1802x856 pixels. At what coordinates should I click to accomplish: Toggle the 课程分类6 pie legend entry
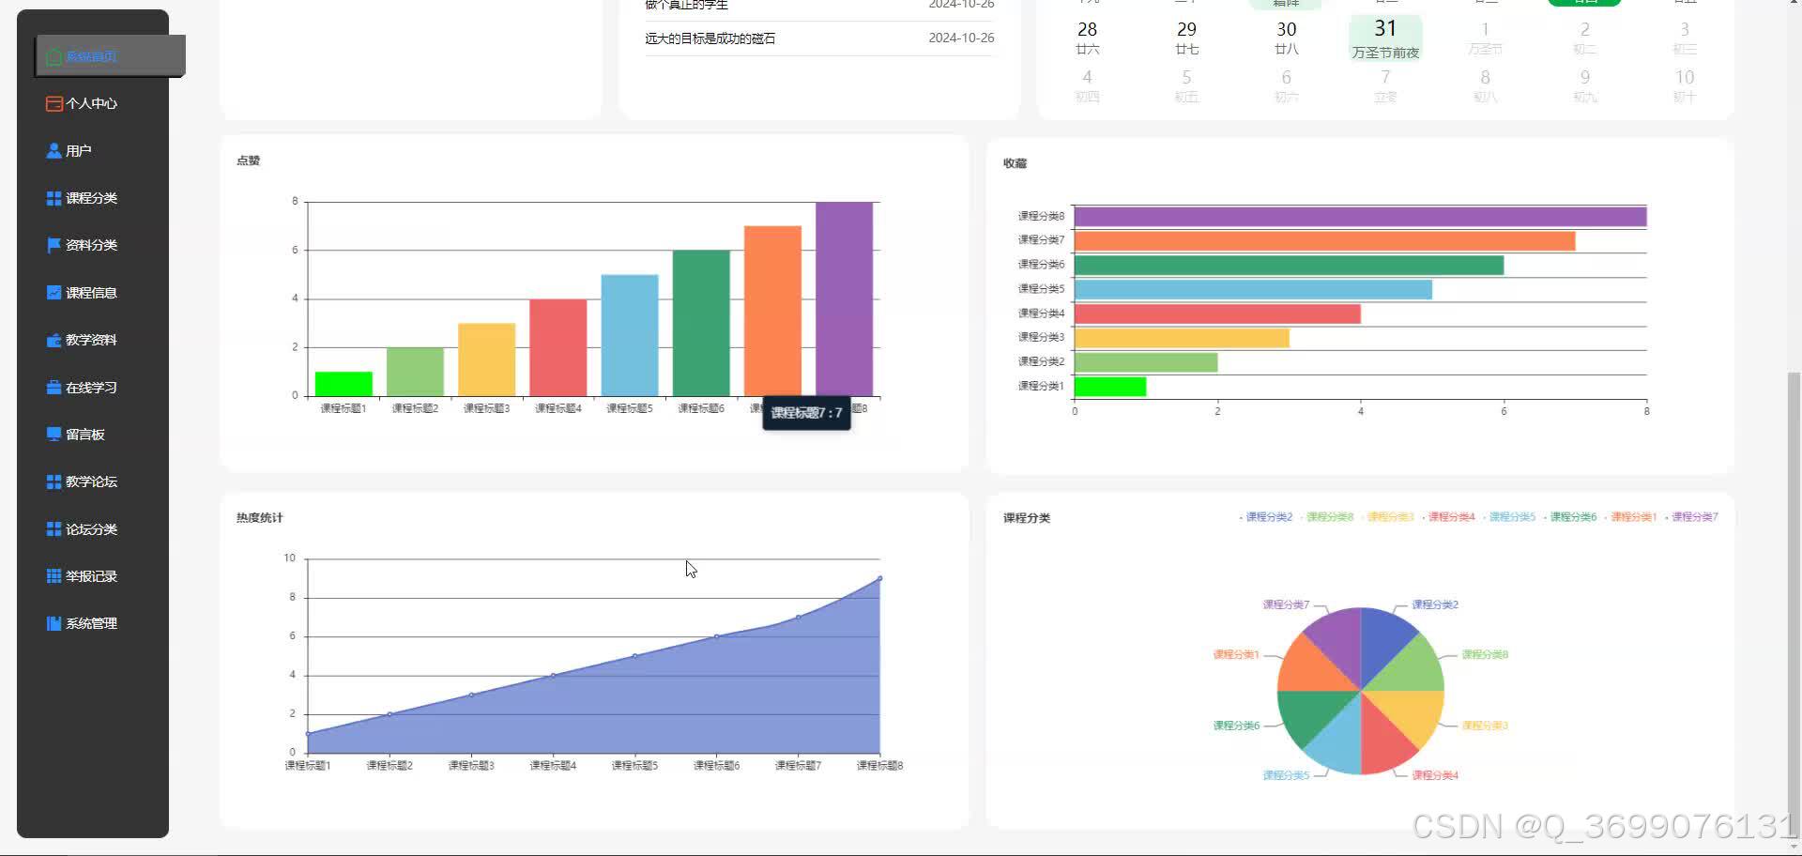(1571, 517)
